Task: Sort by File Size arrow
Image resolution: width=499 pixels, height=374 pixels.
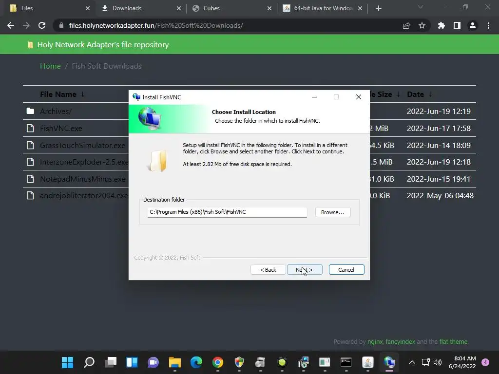Action: (x=399, y=94)
